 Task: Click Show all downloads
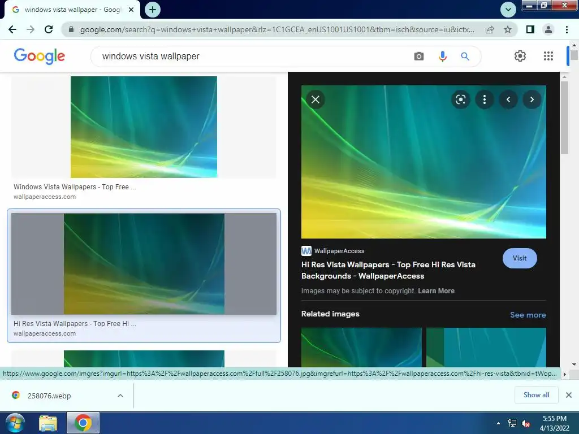tap(536, 395)
